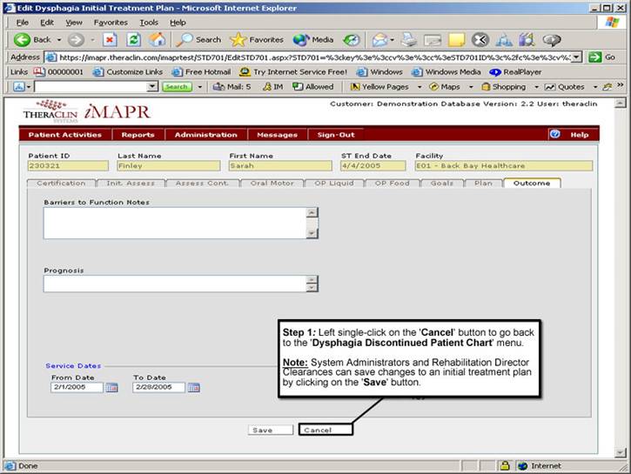Click the browser Home icon
The height and width of the screenshot is (474, 631).
click(x=157, y=39)
